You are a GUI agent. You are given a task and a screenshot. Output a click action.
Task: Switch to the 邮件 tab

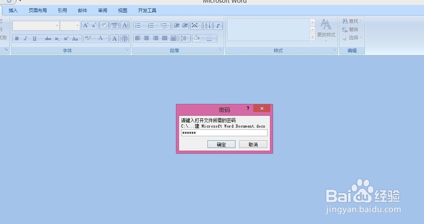(83, 11)
